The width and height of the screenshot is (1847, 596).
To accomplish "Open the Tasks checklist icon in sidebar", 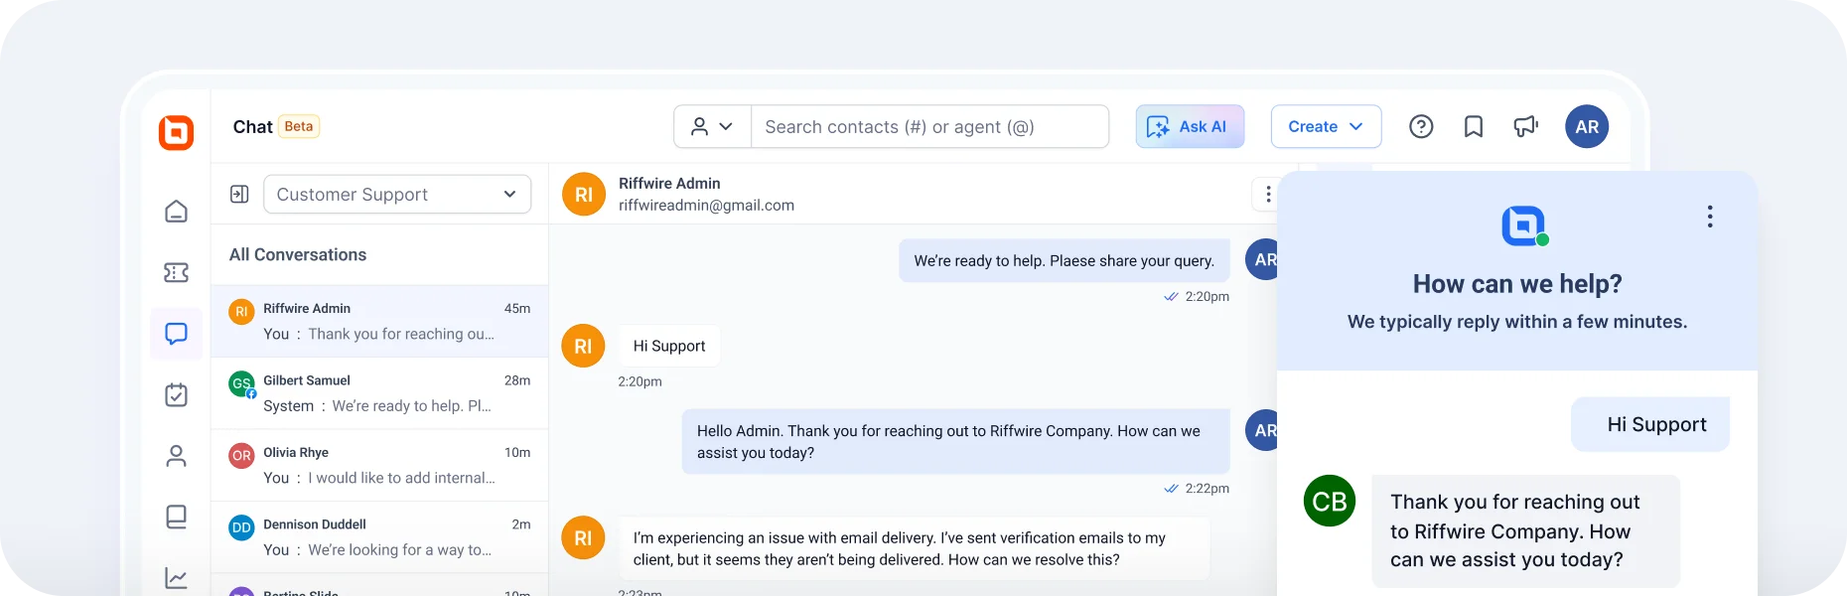I will point(176,394).
